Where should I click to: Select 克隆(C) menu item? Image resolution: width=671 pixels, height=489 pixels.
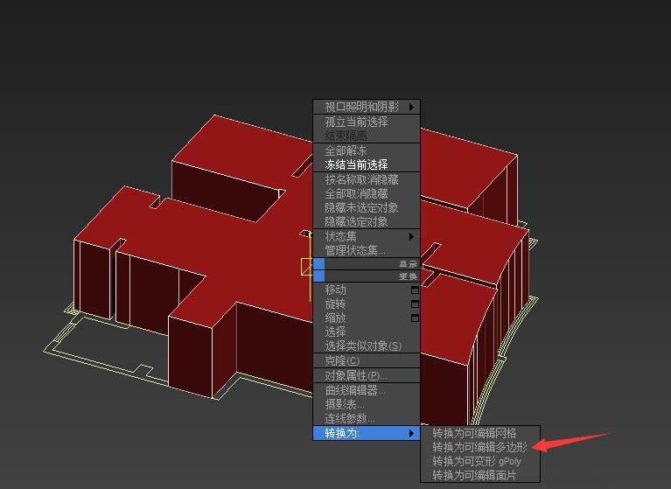click(x=367, y=360)
